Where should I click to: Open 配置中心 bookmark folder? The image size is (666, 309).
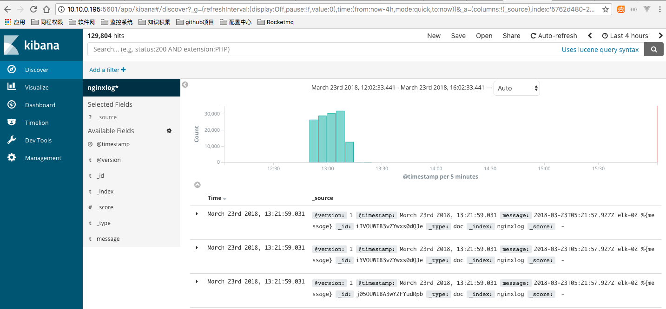(x=236, y=22)
